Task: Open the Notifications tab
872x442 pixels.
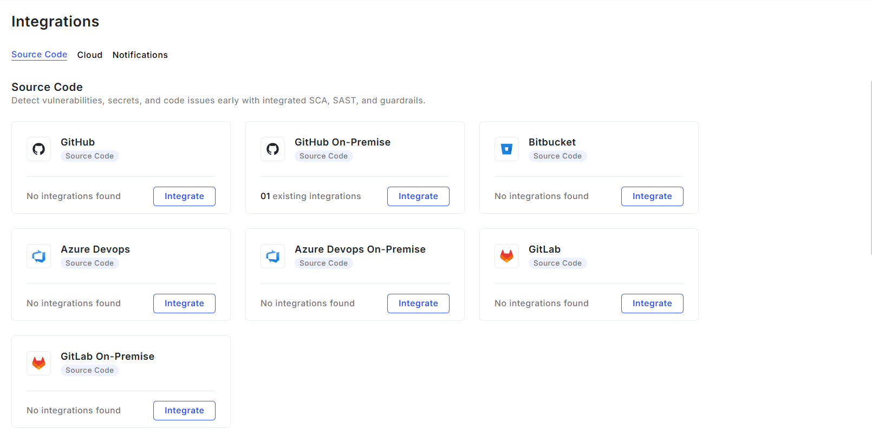Action: 140,55
